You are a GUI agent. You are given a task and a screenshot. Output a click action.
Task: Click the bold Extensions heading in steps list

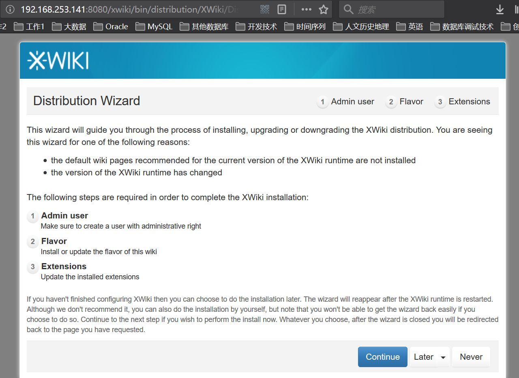[64, 266]
